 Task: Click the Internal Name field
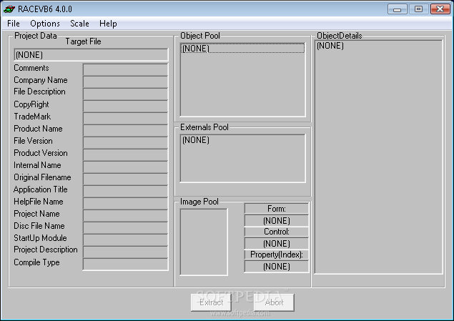(125, 167)
